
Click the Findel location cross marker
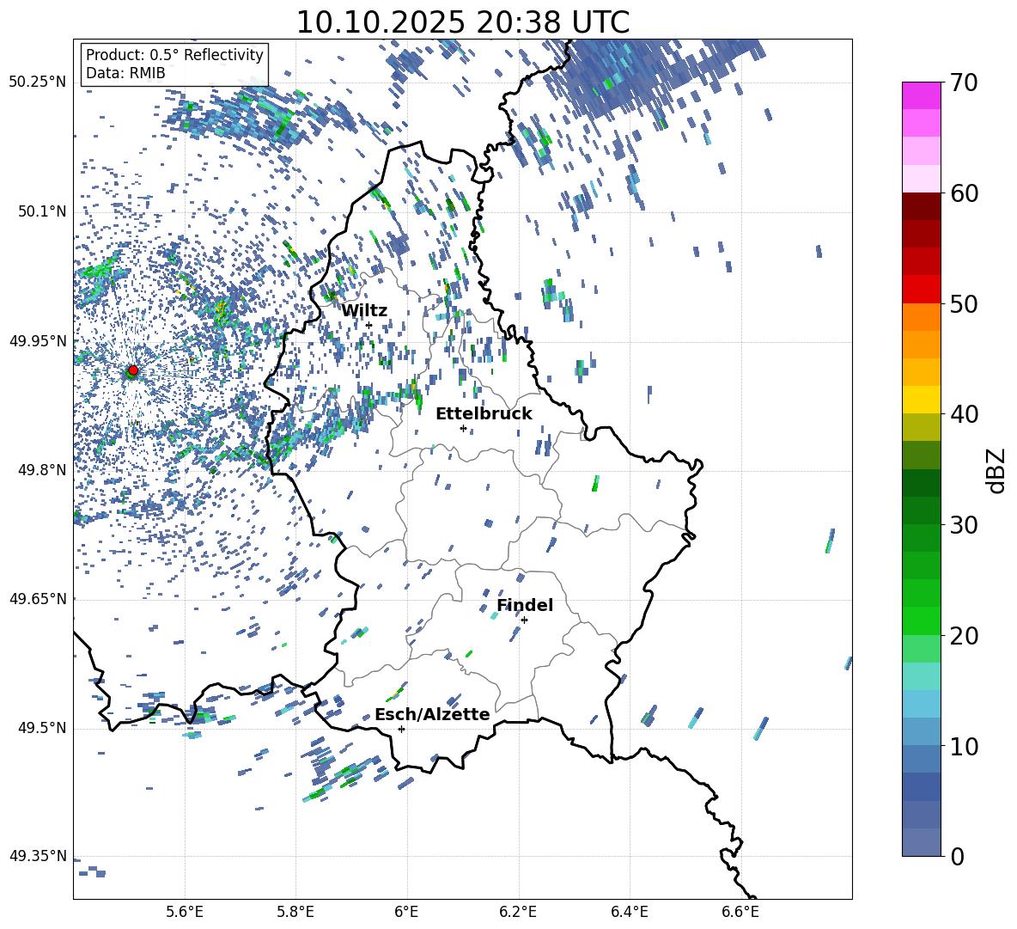524,620
